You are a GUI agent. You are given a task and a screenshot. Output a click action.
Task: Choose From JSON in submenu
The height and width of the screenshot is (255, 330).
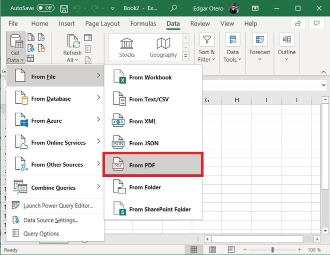coord(153,143)
